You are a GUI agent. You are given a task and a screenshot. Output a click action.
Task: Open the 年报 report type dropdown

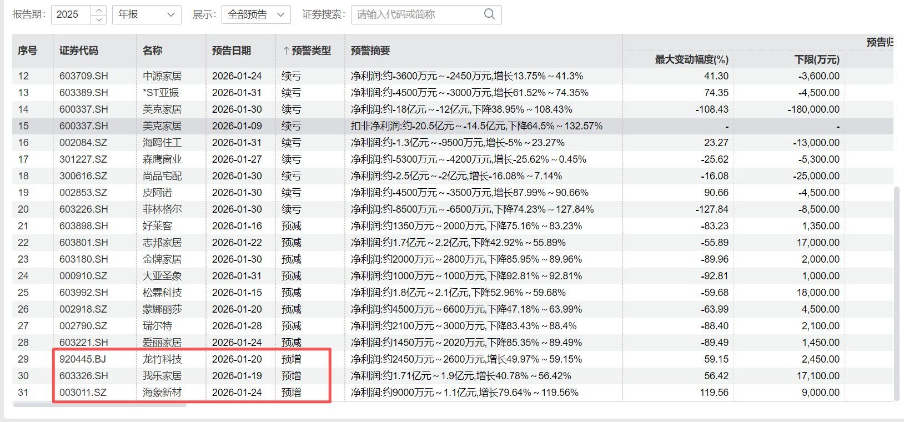147,14
